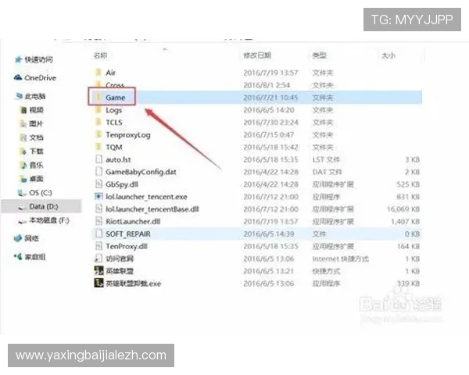Select the file name GameBabyConfig.dat

pos(141,172)
